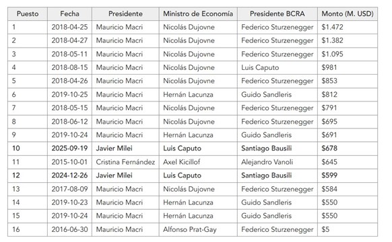Select the Fecha column header

pyautogui.click(x=70, y=13)
